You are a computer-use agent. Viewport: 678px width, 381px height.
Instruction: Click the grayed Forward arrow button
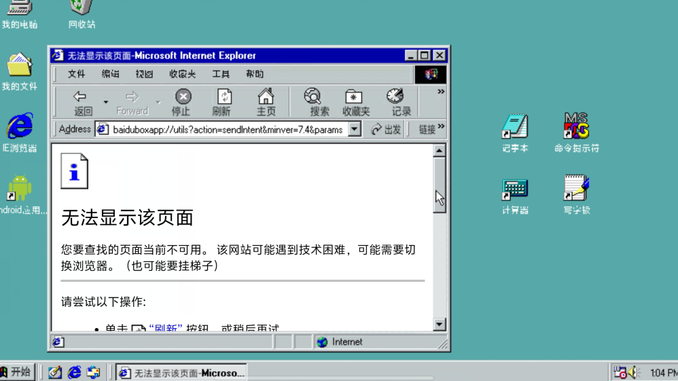[132, 102]
